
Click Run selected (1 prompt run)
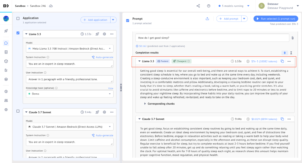click(276, 19)
